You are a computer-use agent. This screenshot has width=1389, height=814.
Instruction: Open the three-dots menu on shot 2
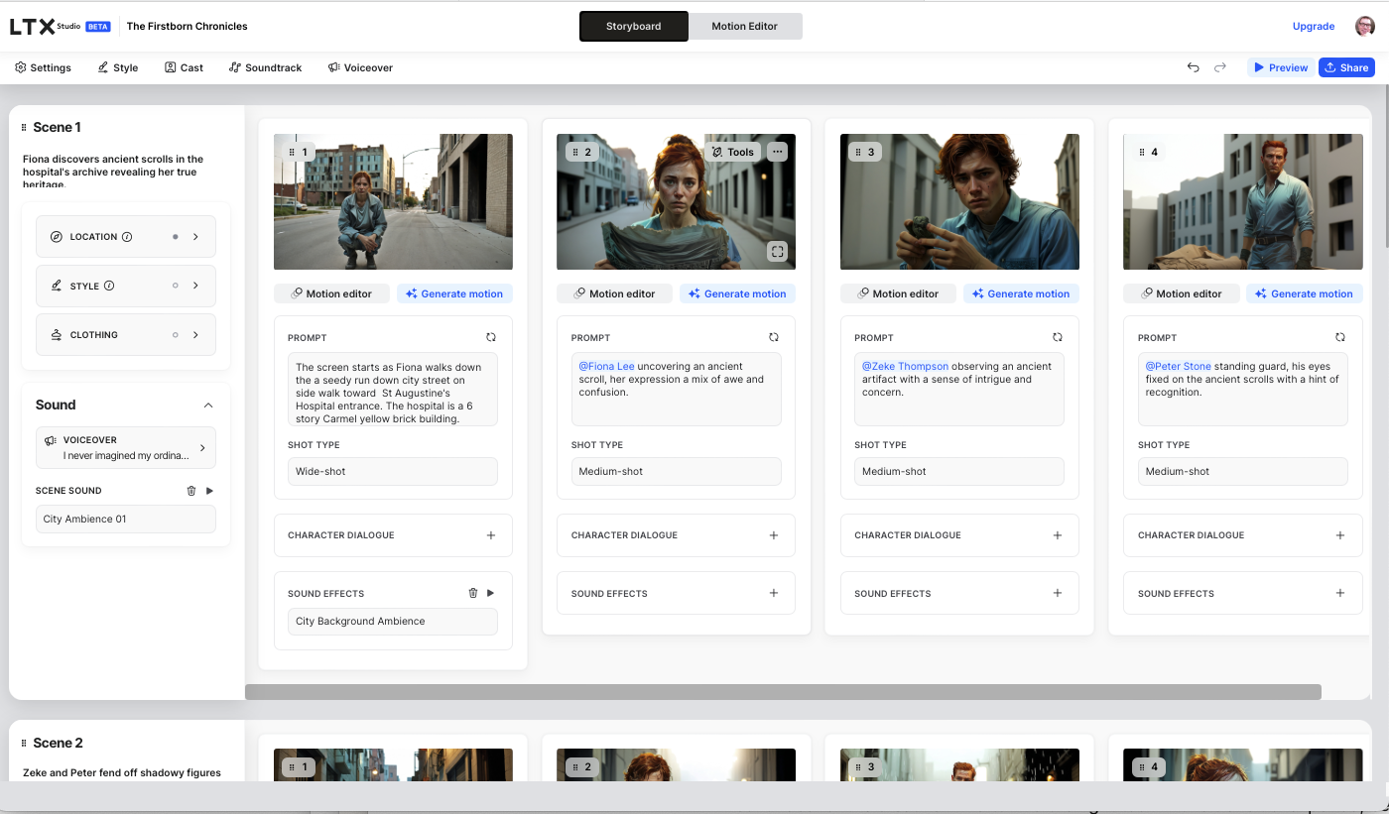778,152
